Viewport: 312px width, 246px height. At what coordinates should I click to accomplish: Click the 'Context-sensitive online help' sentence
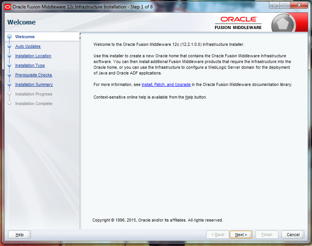pyautogui.click(x=150, y=97)
